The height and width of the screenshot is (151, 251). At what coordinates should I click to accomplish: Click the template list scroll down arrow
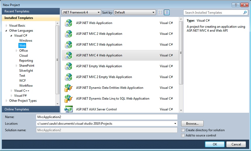tap(181, 110)
